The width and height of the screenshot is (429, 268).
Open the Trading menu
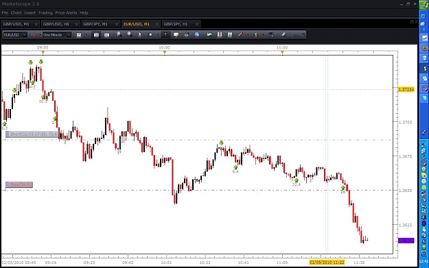coord(45,13)
